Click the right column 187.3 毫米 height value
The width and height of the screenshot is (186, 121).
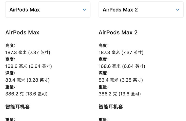point(121,53)
